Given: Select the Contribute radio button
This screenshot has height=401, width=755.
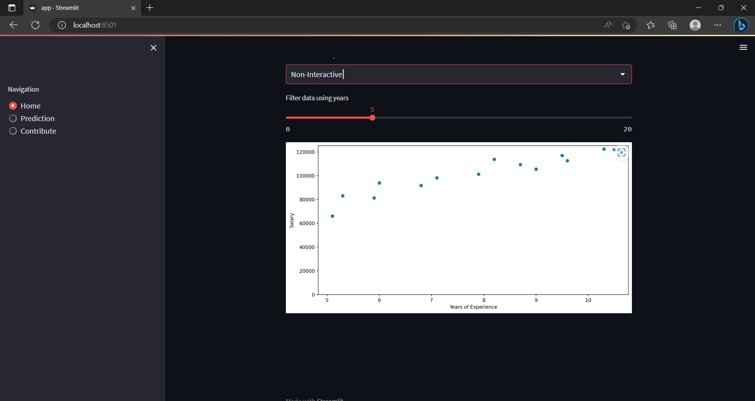Looking at the screenshot, I should click(12, 131).
